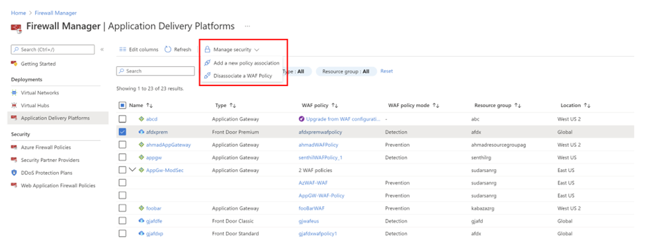This screenshot has height=244, width=645.
Task: Click the Front Door icon beside afdxprem
Action: tap(142, 132)
